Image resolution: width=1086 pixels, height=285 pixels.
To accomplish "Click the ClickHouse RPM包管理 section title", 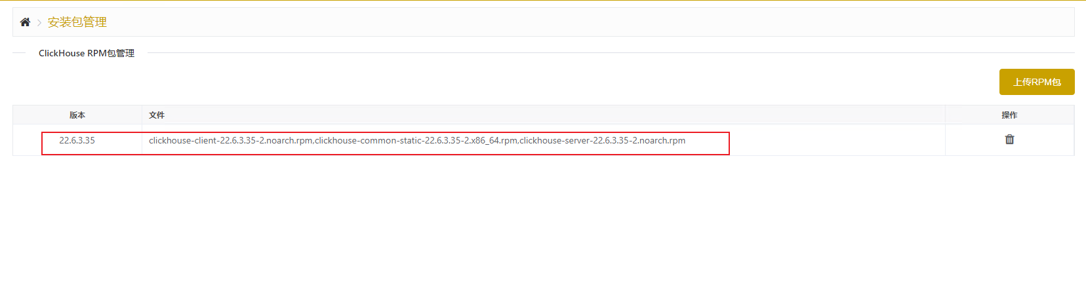I will coord(87,53).
